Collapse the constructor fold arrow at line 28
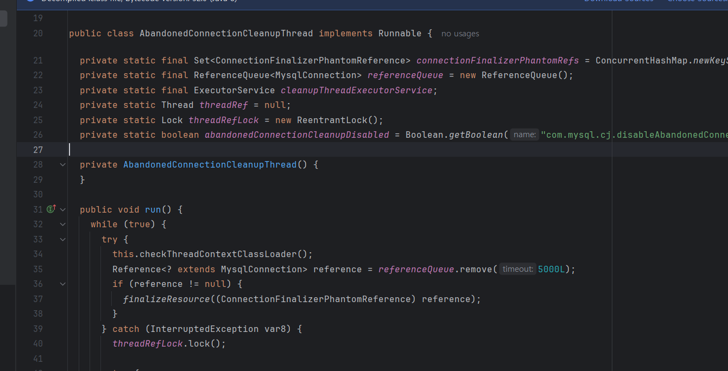 click(x=63, y=164)
